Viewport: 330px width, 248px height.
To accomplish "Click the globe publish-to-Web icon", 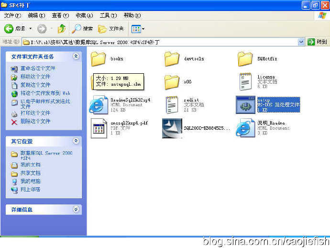I will 14,94.
